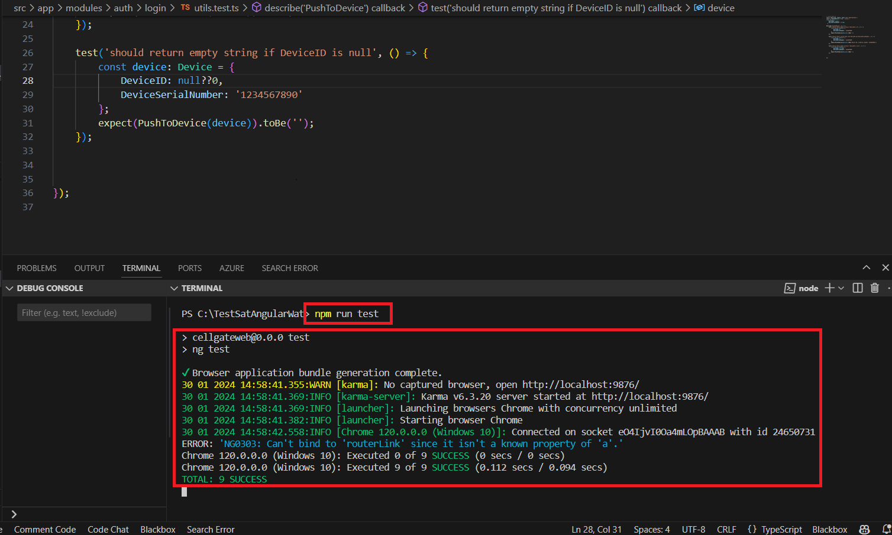The width and height of the screenshot is (892, 535).
Task: Click the debug console filter input field
Action: [x=84, y=312]
